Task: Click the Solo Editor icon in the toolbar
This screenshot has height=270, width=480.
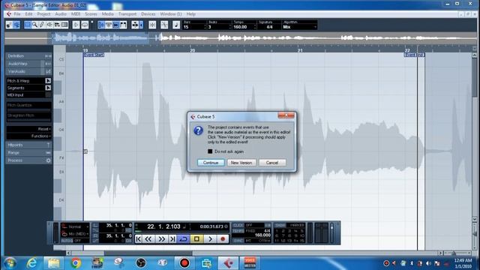Action: click(9, 25)
